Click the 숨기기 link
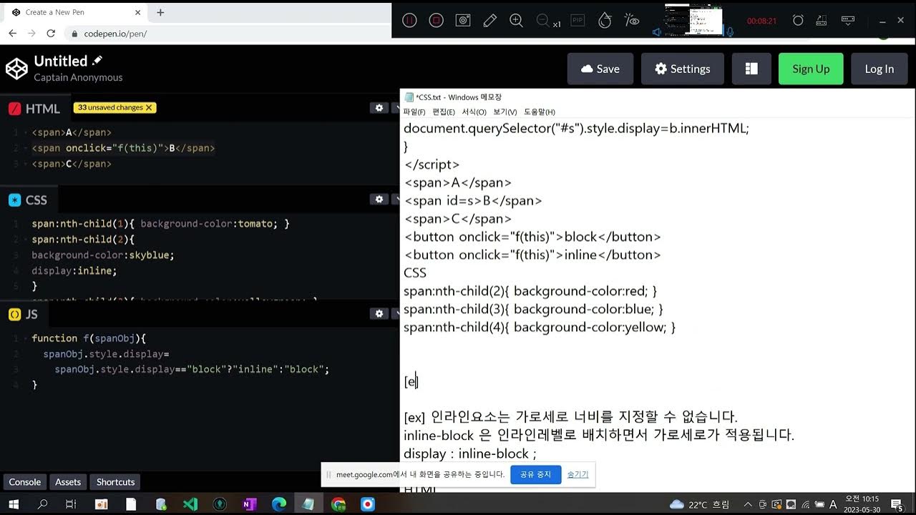This screenshot has width=916, height=515. (578, 474)
